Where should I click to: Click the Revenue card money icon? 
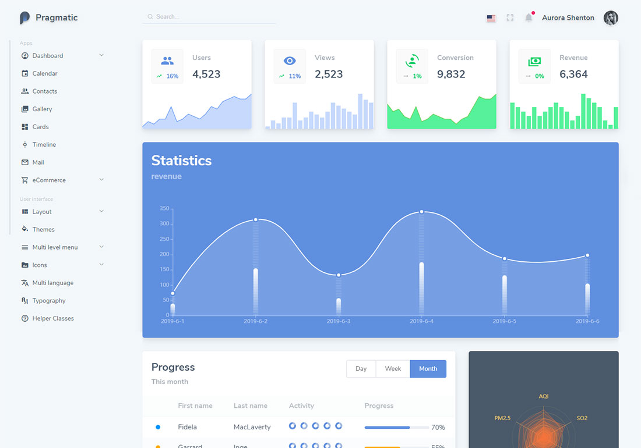click(x=534, y=62)
